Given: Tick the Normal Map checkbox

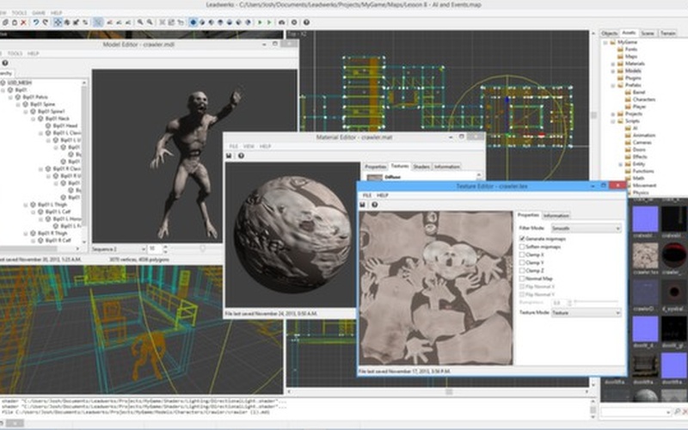Looking at the screenshot, I should click(x=521, y=279).
